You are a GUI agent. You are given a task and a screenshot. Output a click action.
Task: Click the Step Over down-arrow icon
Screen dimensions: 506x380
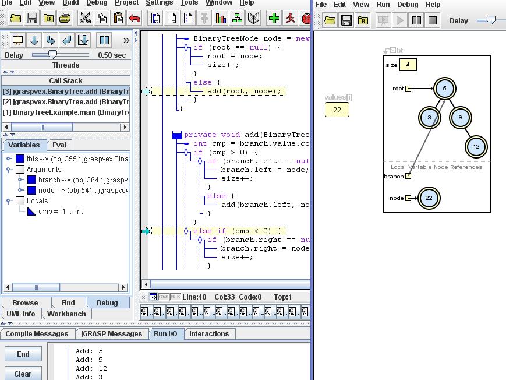[x=34, y=40]
